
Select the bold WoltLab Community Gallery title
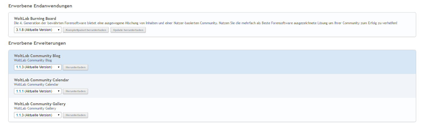(x=40, y=104)
